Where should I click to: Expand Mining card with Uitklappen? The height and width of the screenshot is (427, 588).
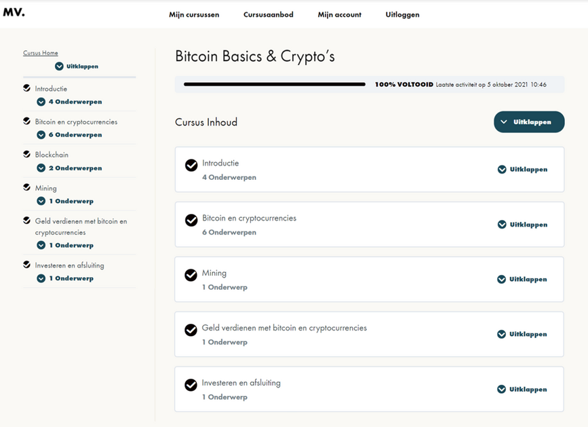[x=522, y=280]
